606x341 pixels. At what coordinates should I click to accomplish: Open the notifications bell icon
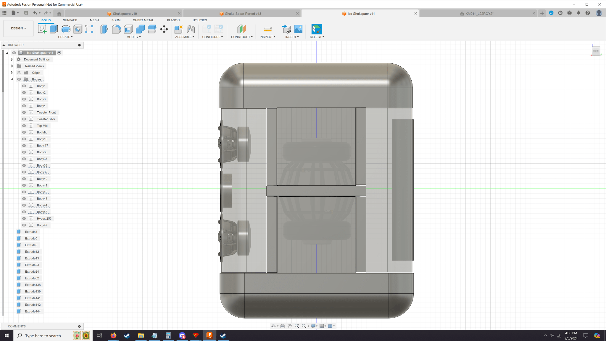coord(578,13)
